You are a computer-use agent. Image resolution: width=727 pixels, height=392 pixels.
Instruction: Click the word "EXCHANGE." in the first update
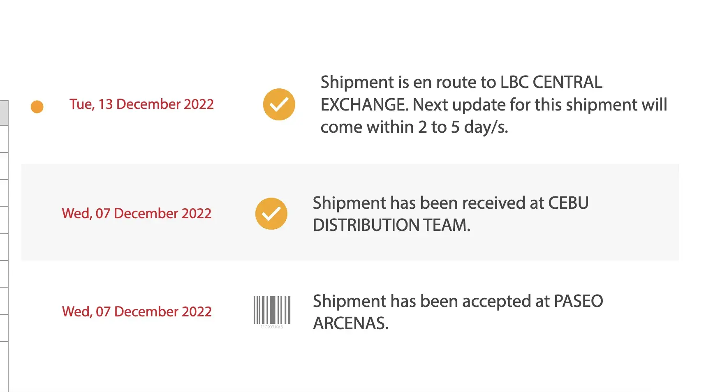pos(364,105)
